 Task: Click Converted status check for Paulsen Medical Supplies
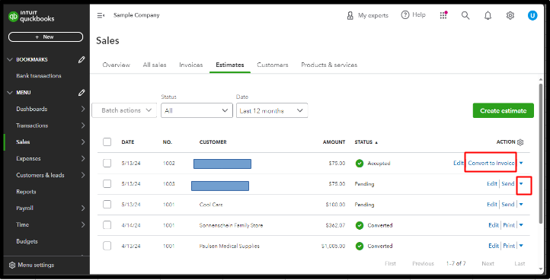point(360,246)
